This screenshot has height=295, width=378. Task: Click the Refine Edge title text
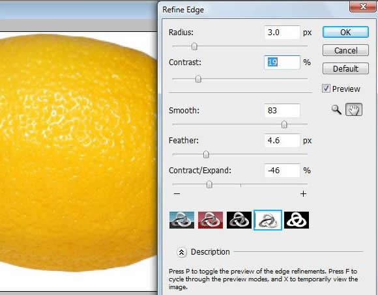(183, 10)
